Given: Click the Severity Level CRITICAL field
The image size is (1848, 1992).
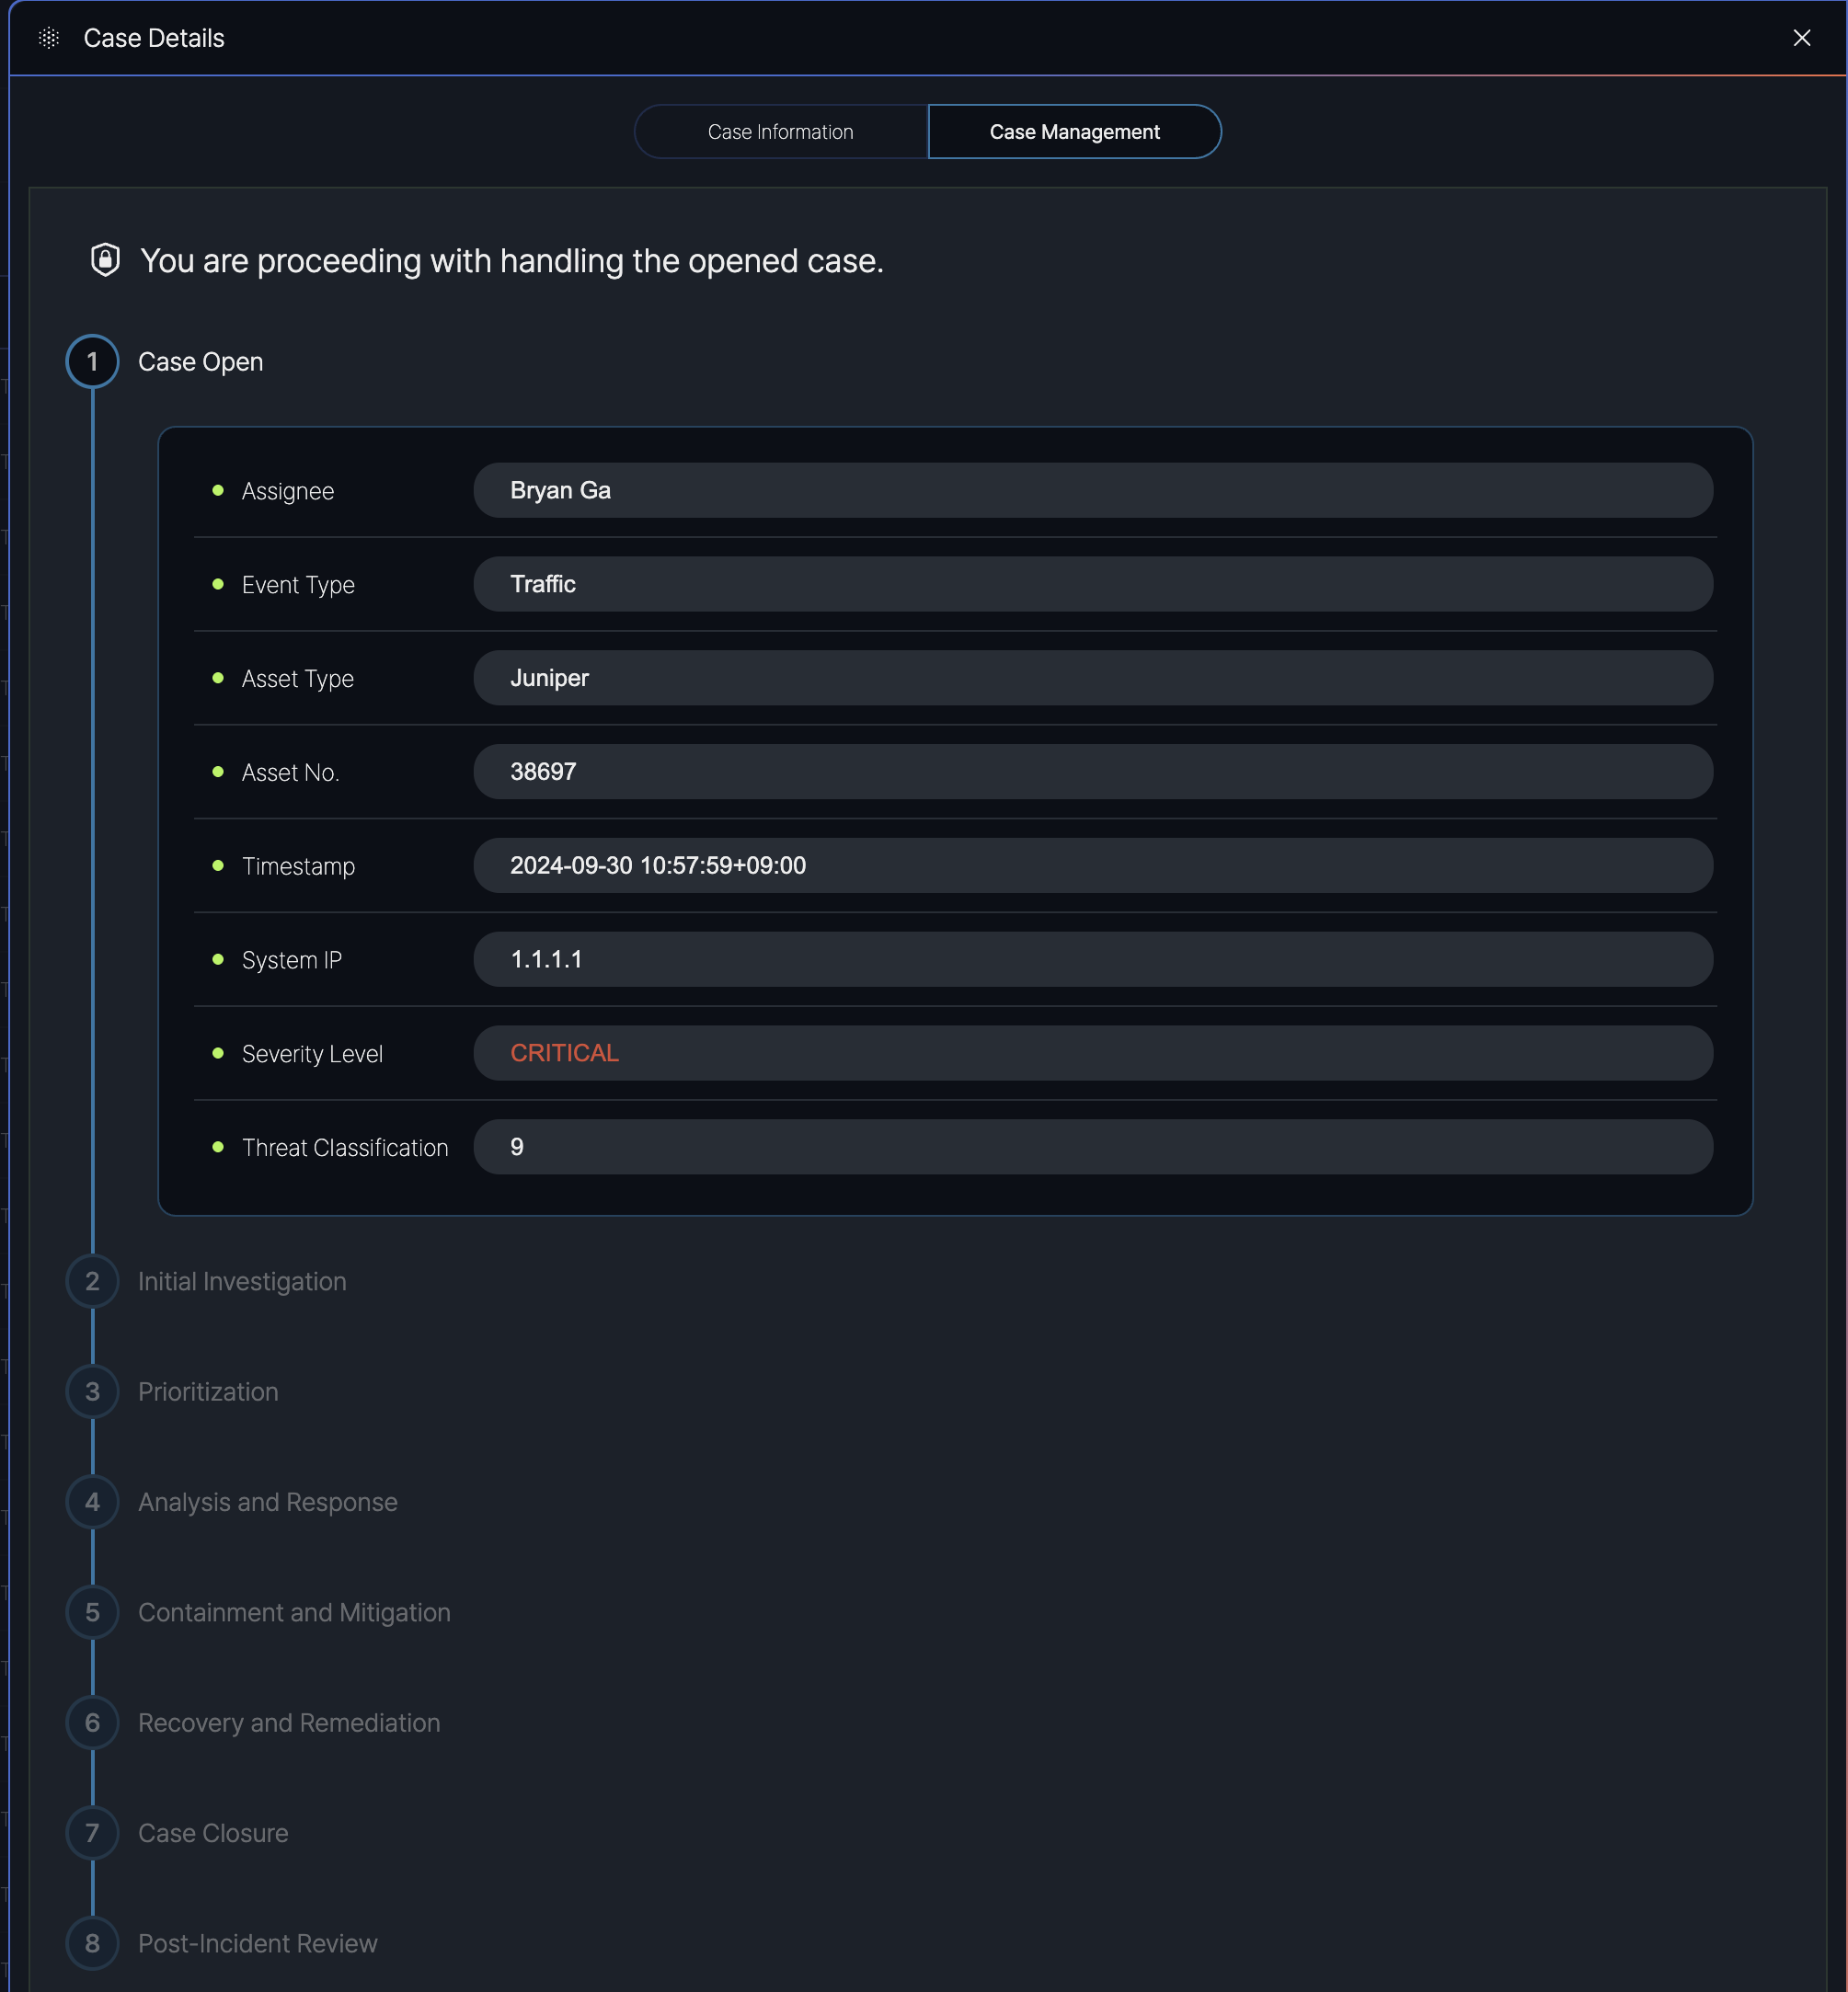Looking at the screenshot, I should coord(1092,1053).
